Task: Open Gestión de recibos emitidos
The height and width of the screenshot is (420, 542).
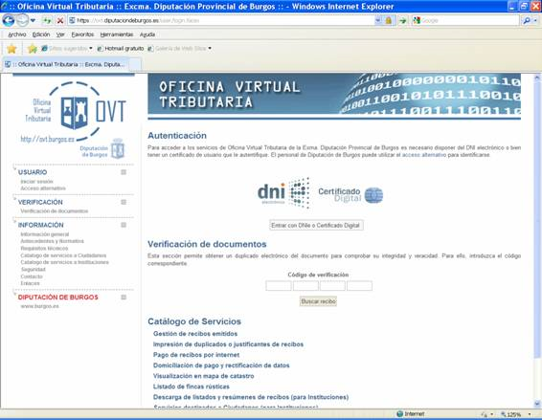Action: [x=195, y=334]
